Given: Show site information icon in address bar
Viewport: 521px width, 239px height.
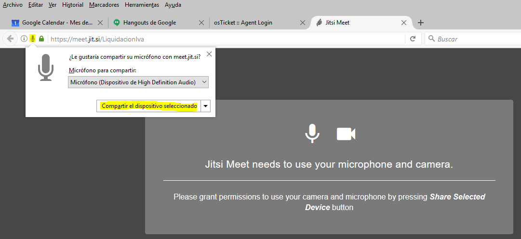Looking at the screenshot, I should point(24,39).
